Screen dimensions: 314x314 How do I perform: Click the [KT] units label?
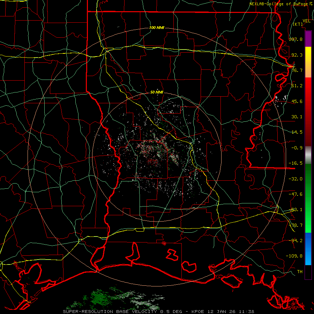tap(298, 24)
